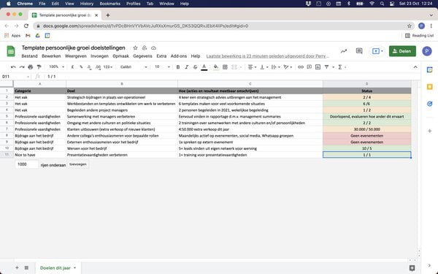Insert a comment from the toolbar
The height and width of the screenshot is (274, 438).
pyautogui.click(x=310, y=67)
